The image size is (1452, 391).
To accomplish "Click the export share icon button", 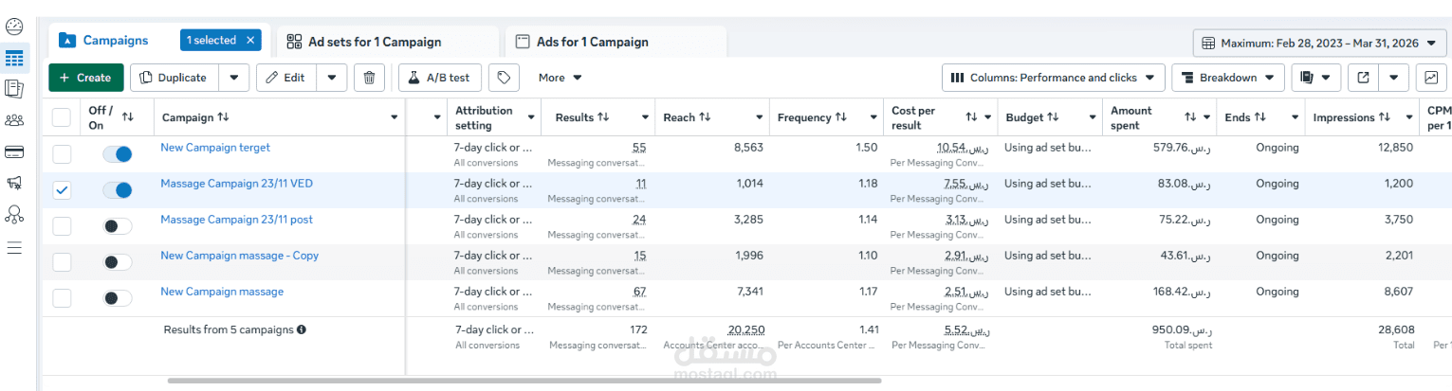I will pos(1363,78).
